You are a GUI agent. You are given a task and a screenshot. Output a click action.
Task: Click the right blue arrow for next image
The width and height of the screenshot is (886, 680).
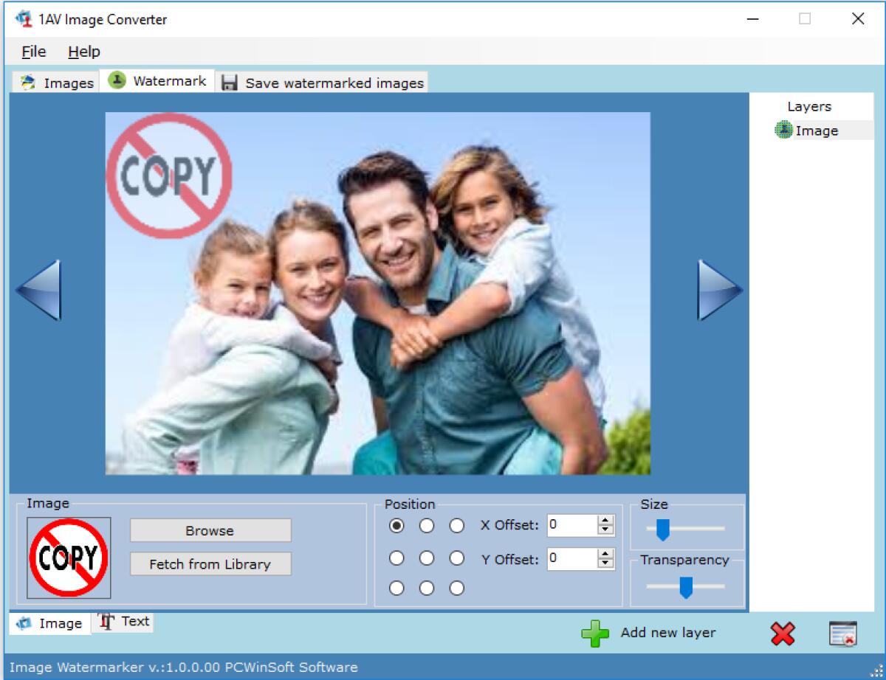click(x=719, y=290)
